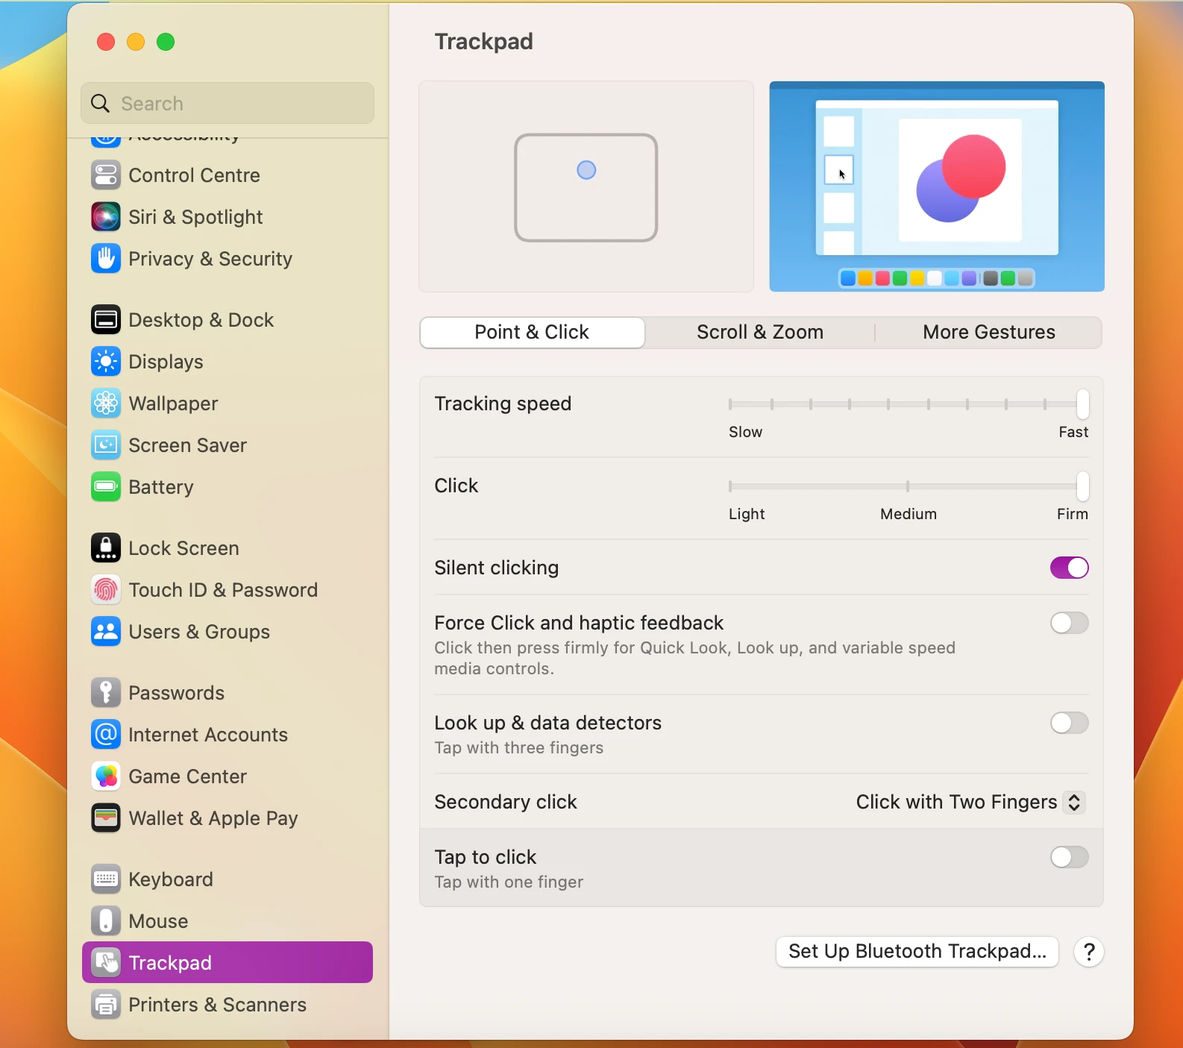Open Passwords key icon
1183x1048 pixels.
105,693
